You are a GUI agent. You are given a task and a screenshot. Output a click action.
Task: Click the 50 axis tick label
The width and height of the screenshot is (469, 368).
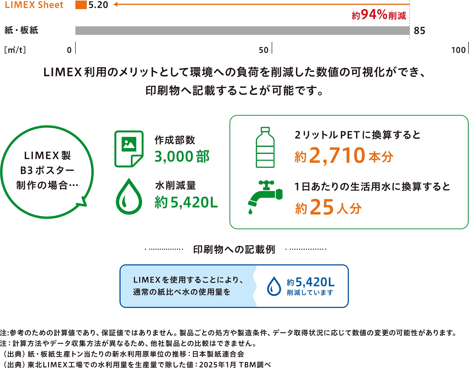click(x=264, y=50)
